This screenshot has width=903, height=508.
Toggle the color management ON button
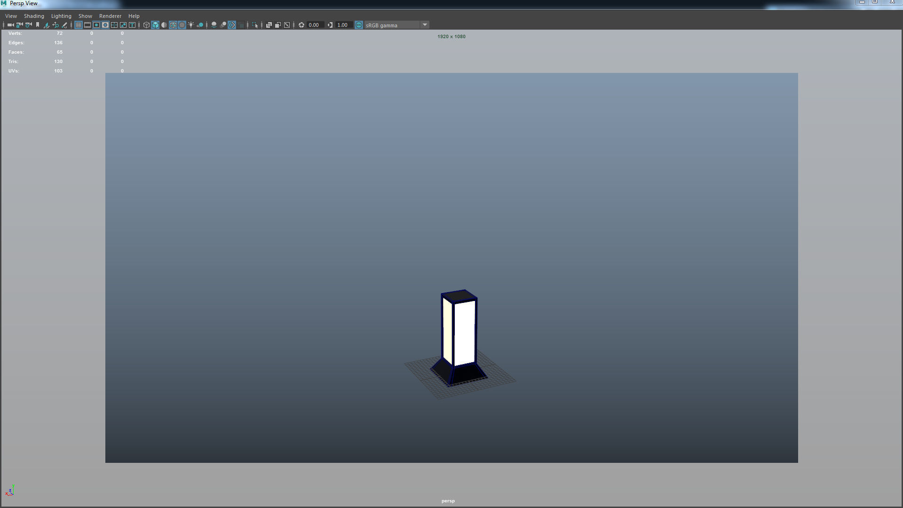pos(359,25)
